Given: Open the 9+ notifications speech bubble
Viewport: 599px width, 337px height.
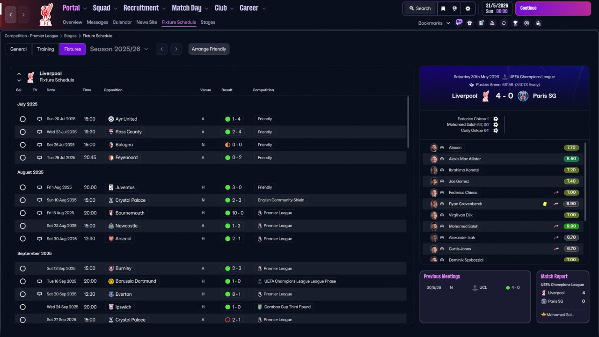Looking at the screenshot, I should click(459, 22).
